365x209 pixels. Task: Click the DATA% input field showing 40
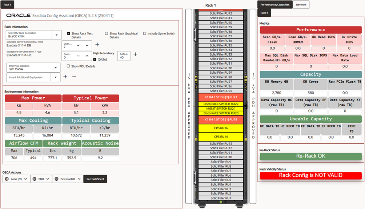point(124,56)
